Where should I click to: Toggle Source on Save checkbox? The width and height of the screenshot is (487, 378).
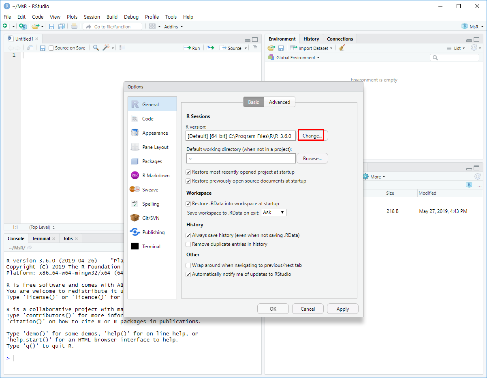[51, 48]
